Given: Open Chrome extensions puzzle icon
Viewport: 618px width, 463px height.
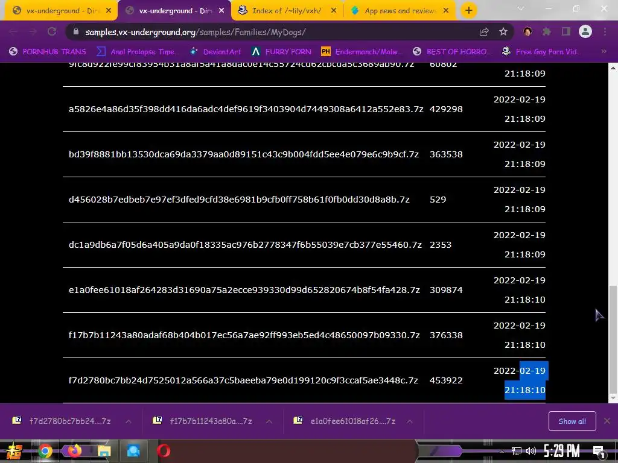Looking at the screenshot, I should coord(546,31).
